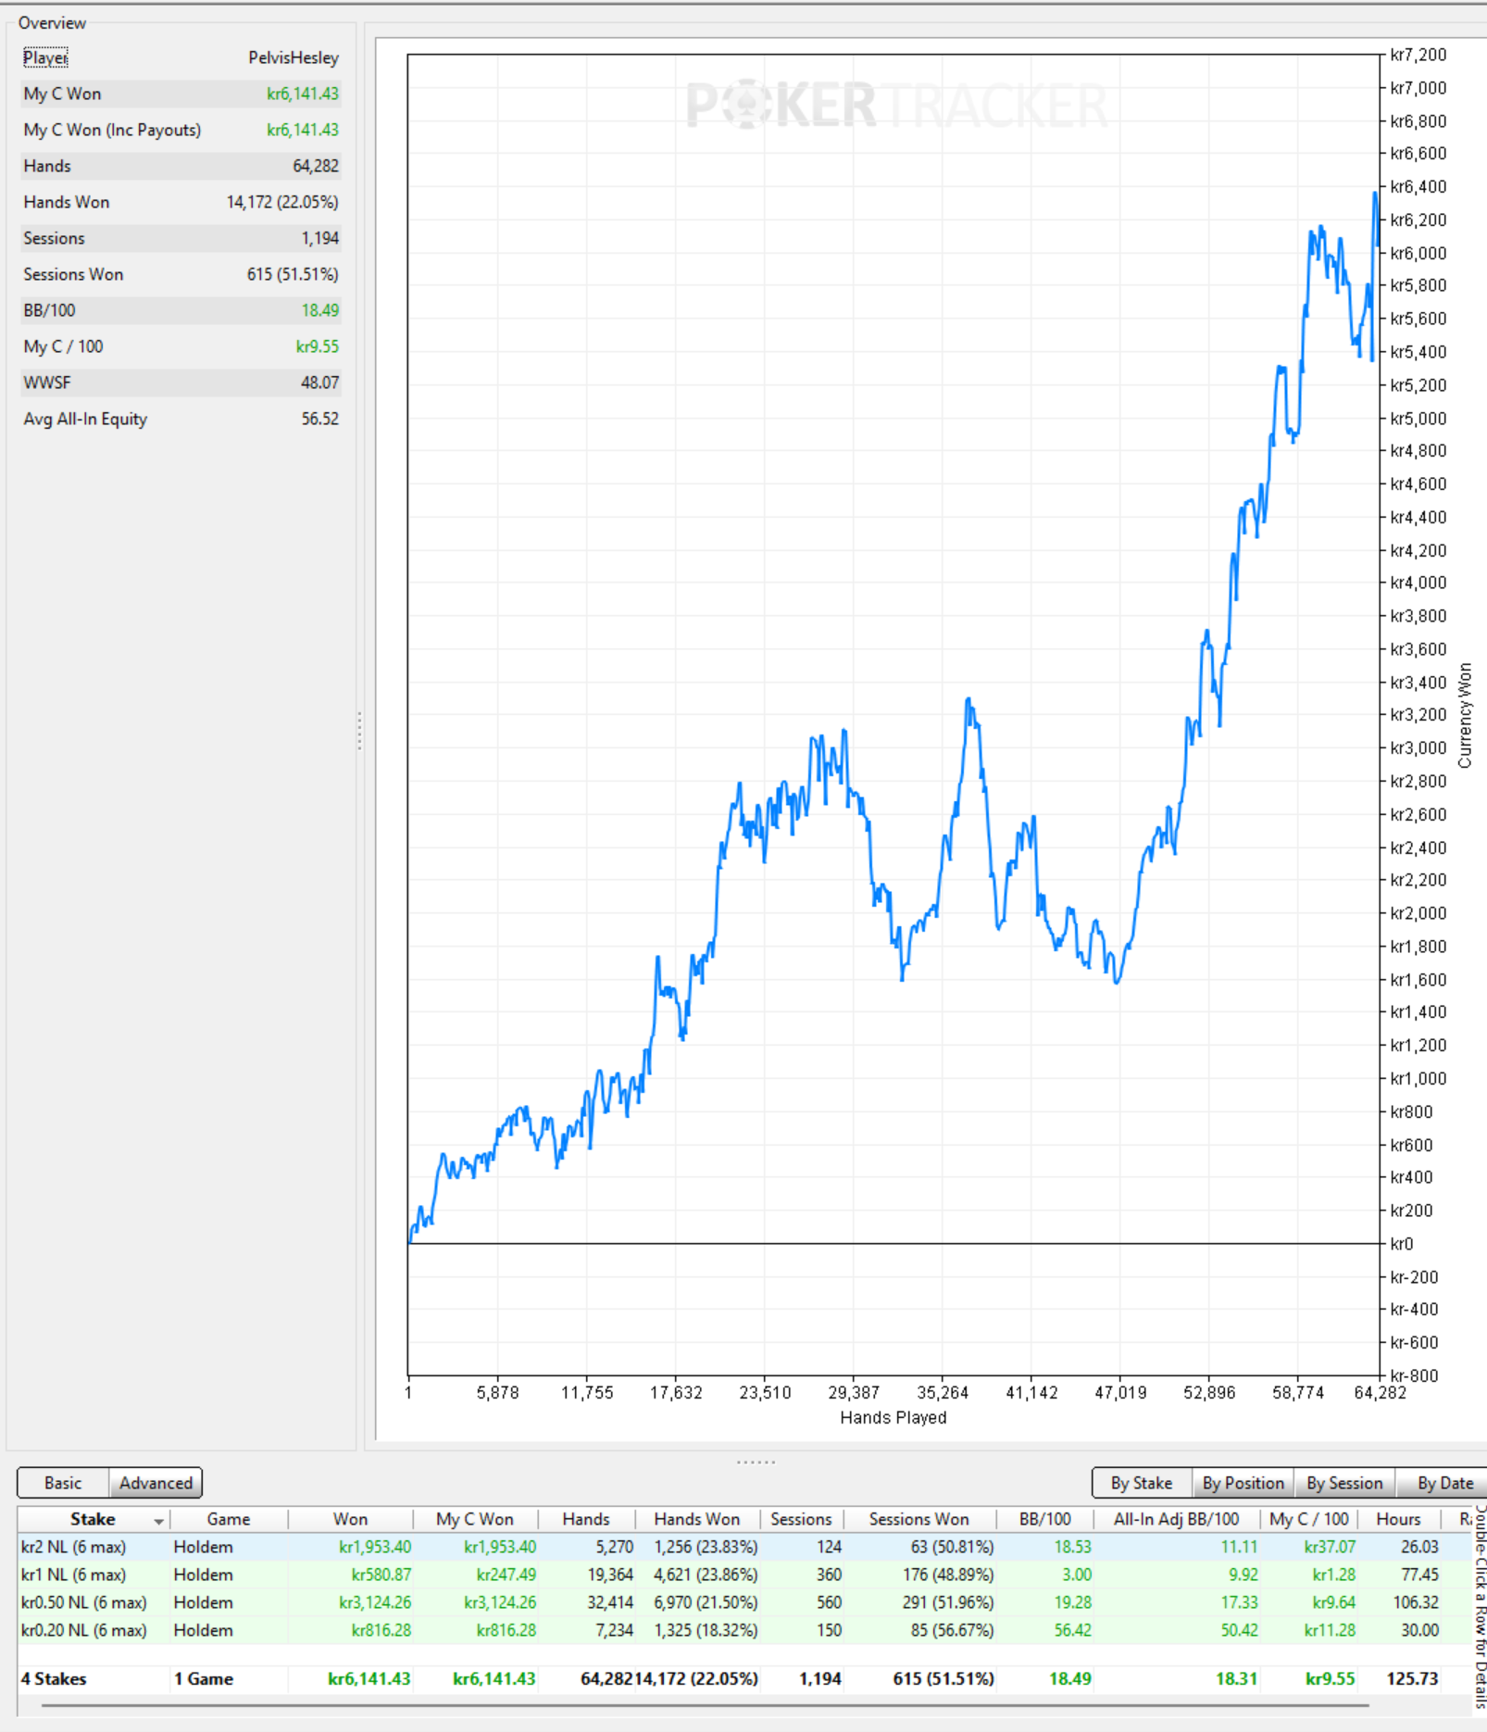The width and height of the screenshot is (1487, 1732).
Task: Sort by Hands Won column header
Action: 696,1519
